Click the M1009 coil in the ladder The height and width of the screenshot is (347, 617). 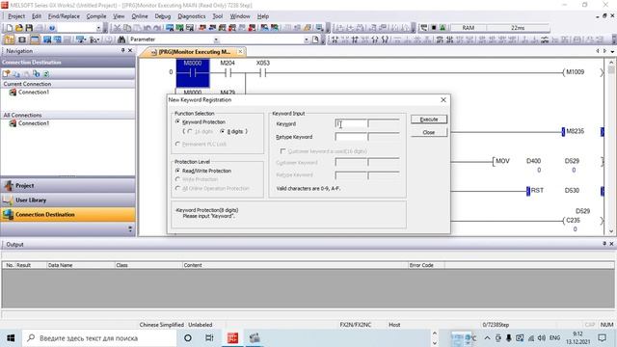[583, 72]
